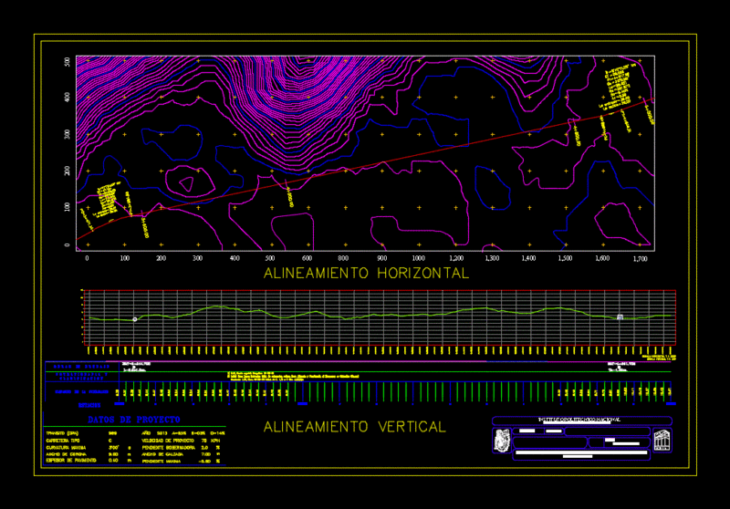Click horizontal axis label 1,400
The image size is (730, 509).
[528, 258]
